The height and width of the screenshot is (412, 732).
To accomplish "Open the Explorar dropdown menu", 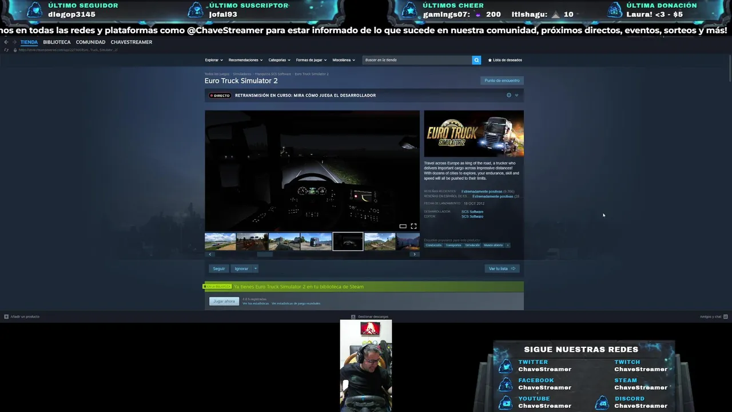I will point(213,60).
